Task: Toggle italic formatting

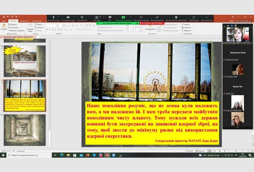Action: [50, 29]
